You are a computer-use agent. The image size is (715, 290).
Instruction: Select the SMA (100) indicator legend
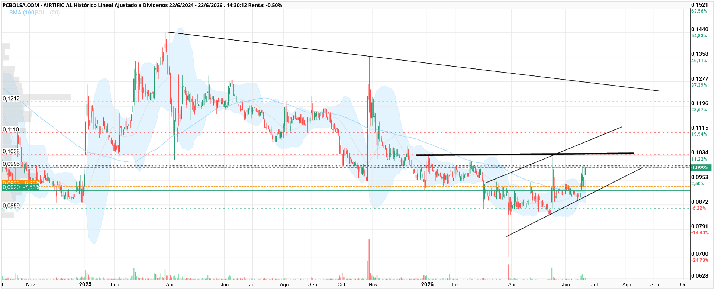point(22,13)
